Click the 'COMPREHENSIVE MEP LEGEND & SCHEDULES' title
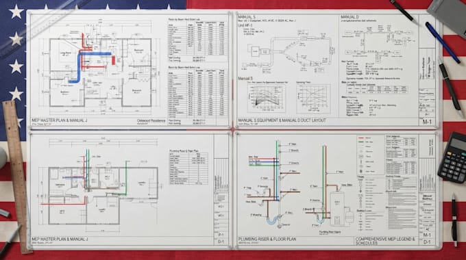The height and width of the screenshot is (260, 466). tap(385, 241)
